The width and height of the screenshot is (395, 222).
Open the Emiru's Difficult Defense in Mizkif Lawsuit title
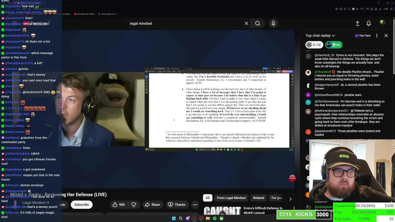[263, 210]
